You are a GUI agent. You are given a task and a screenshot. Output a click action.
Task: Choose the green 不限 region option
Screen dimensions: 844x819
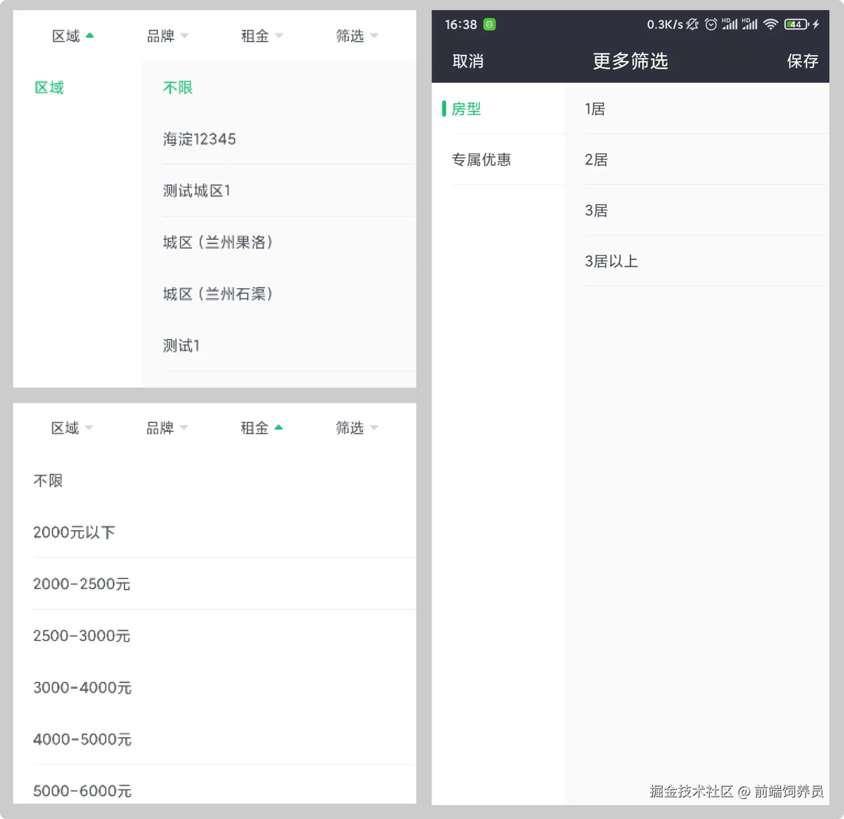point(178,88)
